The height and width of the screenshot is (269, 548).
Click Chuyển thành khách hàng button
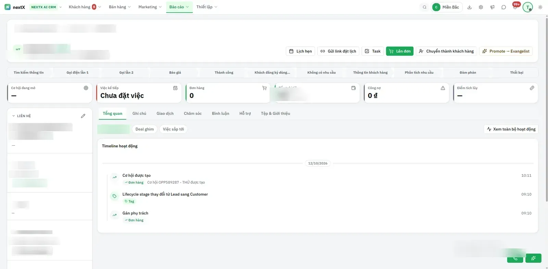tap(446, 51)
